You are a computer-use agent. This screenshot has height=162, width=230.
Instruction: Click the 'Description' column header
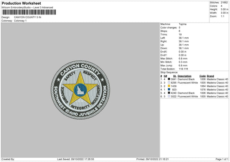point(184,76)
